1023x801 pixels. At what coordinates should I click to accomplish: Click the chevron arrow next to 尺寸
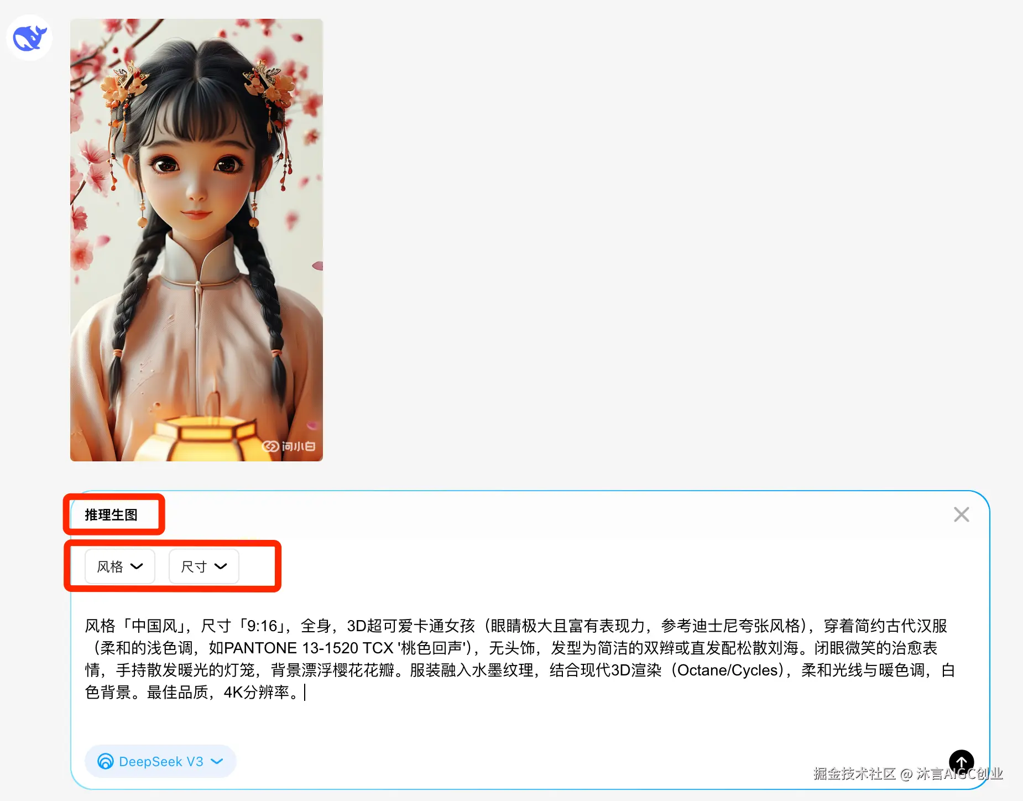coord(221,566)
